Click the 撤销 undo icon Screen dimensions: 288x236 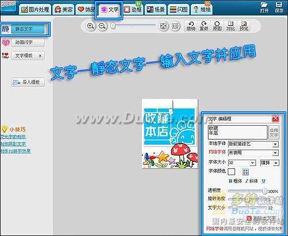click(x=191, y=26)
